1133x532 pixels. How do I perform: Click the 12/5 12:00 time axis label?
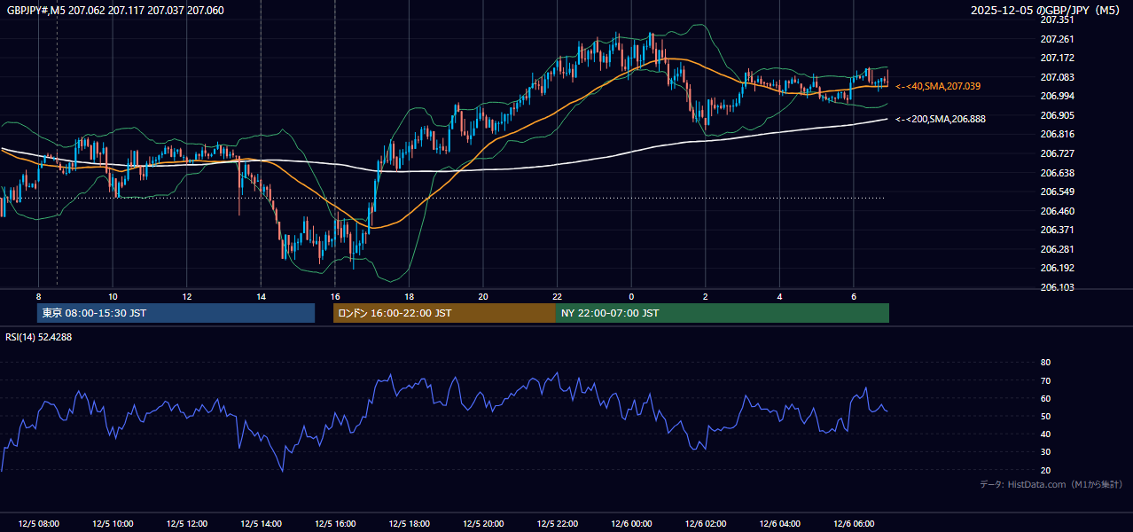[187, 524]
